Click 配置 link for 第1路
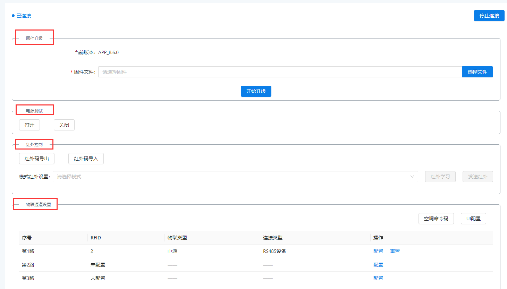This screenshot has height=289, width=507. click(x=378, y=251)
